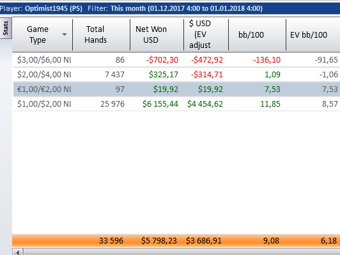Click summary EV bb/100 value 6,18

328,241
